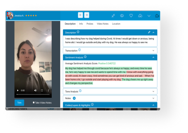Click info icon next to Sentiment Analysis

click(85, 57)
